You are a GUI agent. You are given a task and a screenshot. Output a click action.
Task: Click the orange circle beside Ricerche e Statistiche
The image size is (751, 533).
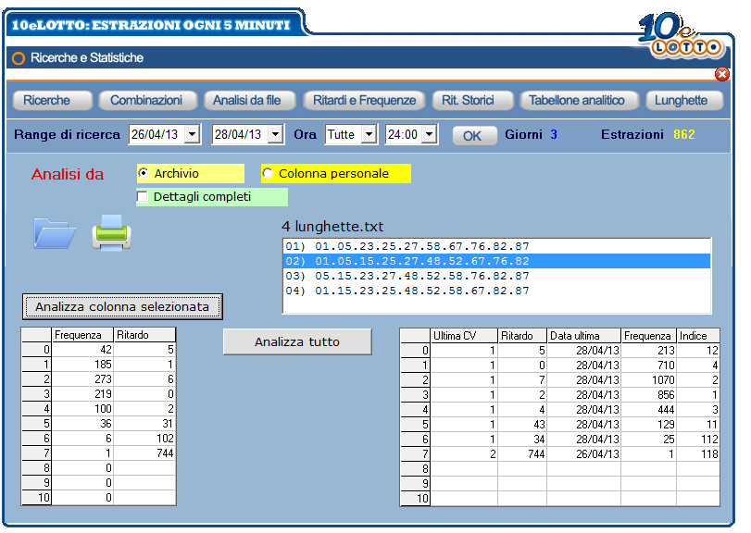pyautogui.click(x=19, y=58)
